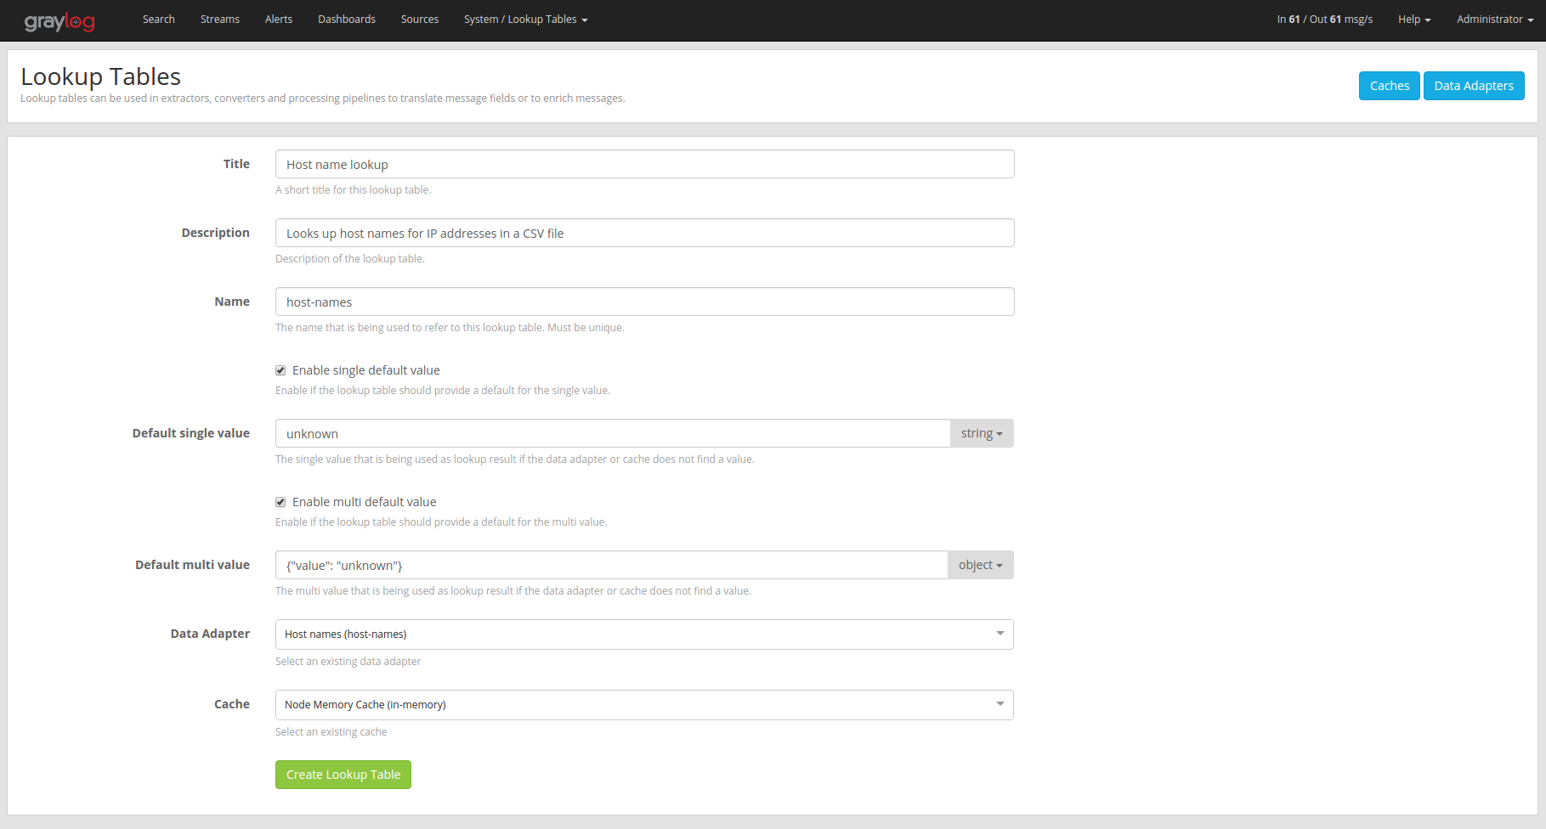Expand the Administrator user menu
The width and height of the screenshot is (1546, 829).
coord(1494,19)
